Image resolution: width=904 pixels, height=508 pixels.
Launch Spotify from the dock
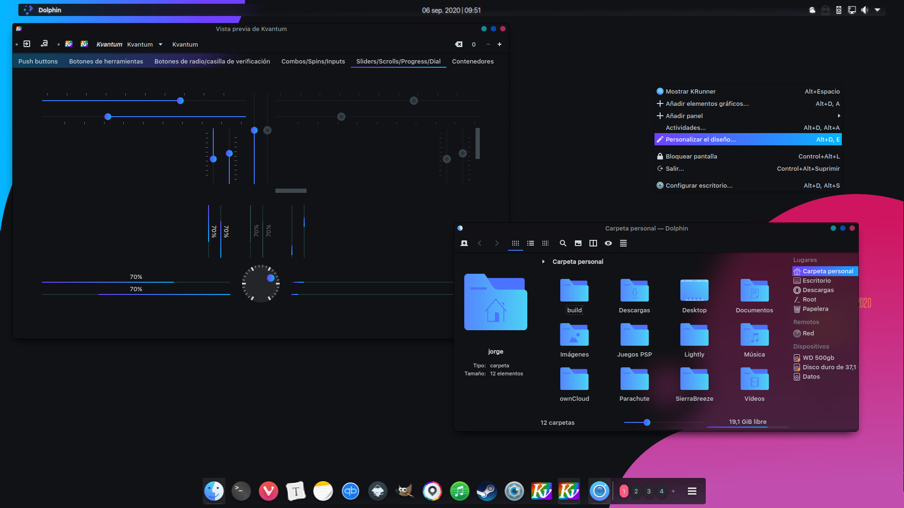pos(460,491)
